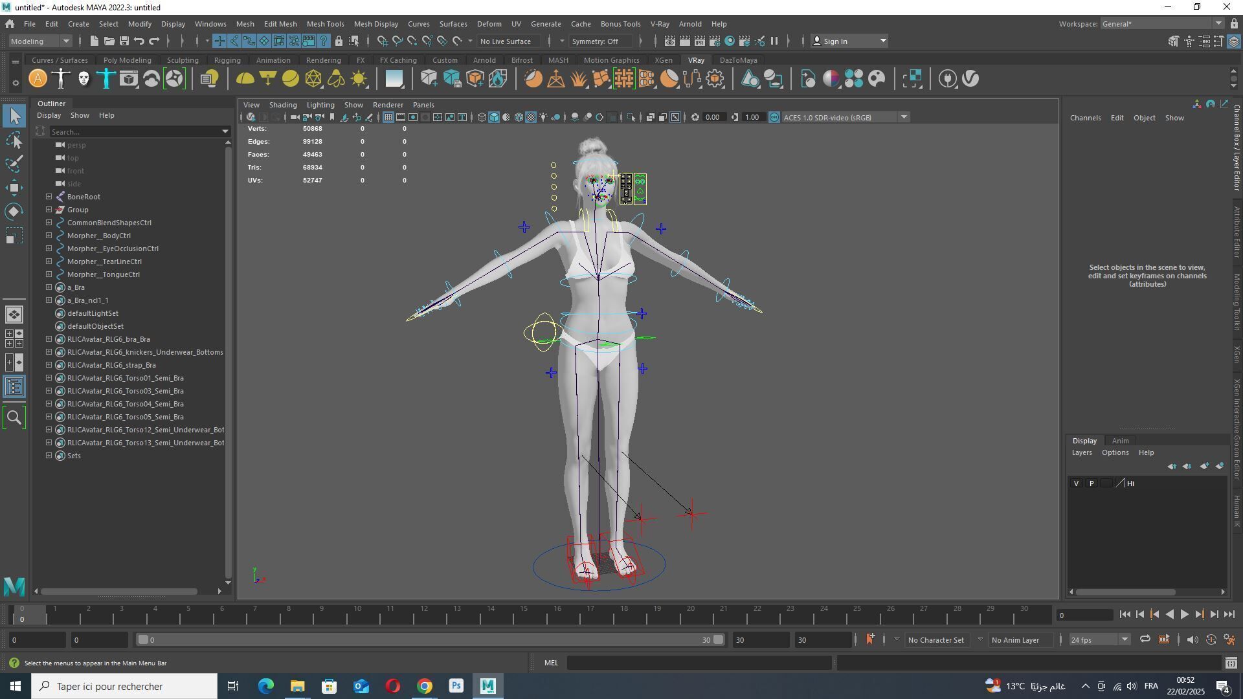The width and height of the screenshot is (1243, 699).
Task: Click go to start of playback
Action: pyautogui.click(x=1125, y=615)
